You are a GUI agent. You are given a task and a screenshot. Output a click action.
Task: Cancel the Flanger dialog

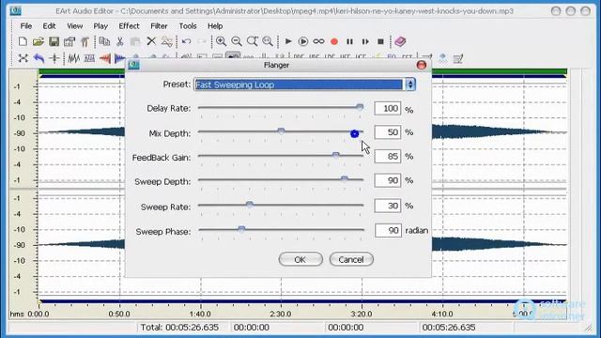(x=351, y=259)
